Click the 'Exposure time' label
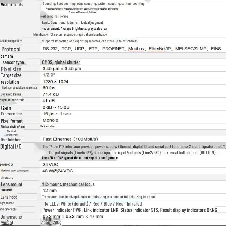Image resolution: width=226 pixels, height=226 pixels. (x=12, y=114)
